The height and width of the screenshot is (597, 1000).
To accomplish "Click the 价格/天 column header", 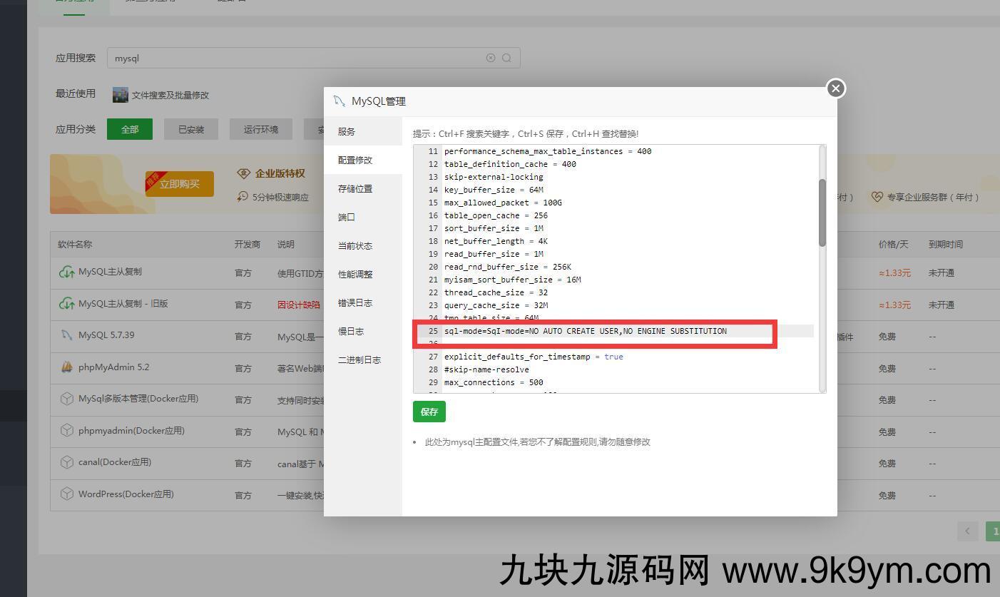I will 894,244.
